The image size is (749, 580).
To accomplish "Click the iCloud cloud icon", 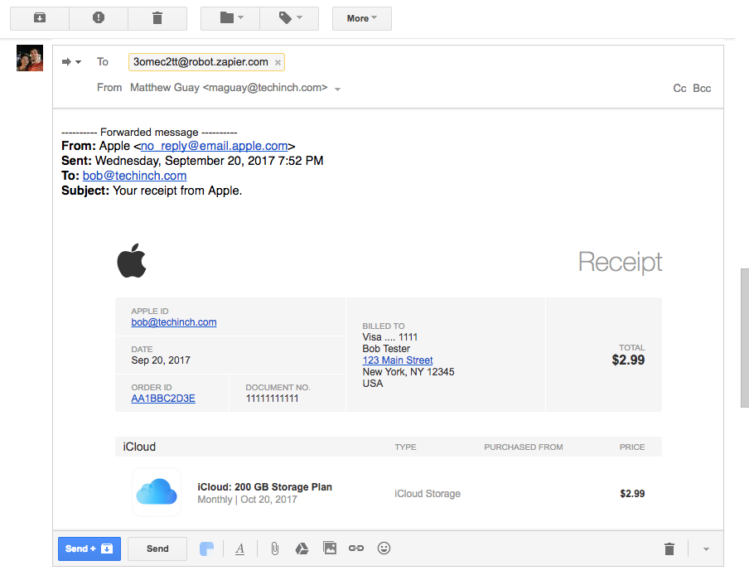I will 157,491.
